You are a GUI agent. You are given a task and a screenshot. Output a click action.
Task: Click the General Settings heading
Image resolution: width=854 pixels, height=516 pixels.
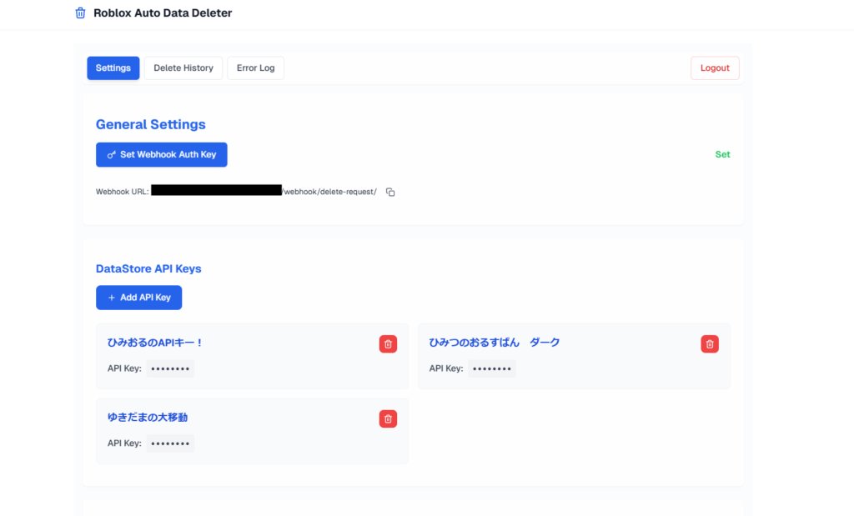click(x=151, y=124)
